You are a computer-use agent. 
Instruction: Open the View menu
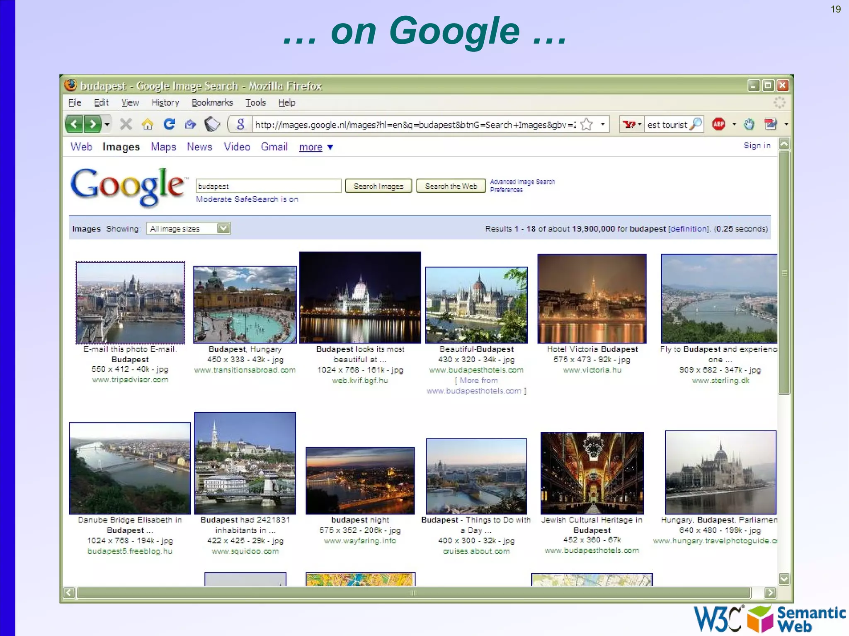(130, 102)
